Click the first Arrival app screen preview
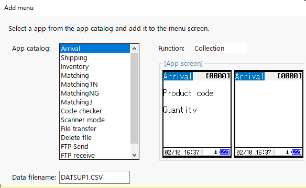Image resolution: width=306 pixels, height=188 pixels. (x=197, y=114)
